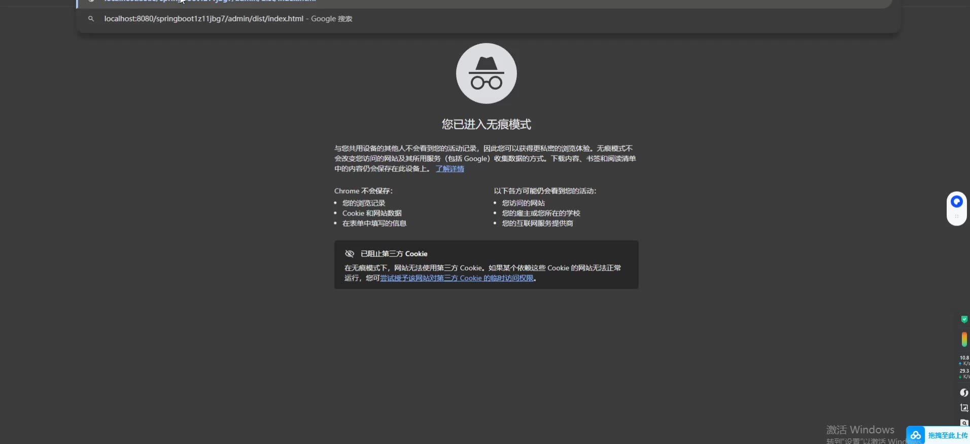Click the text 您的浏览记录
970x444 pixels.
click(x=364, y=203)
